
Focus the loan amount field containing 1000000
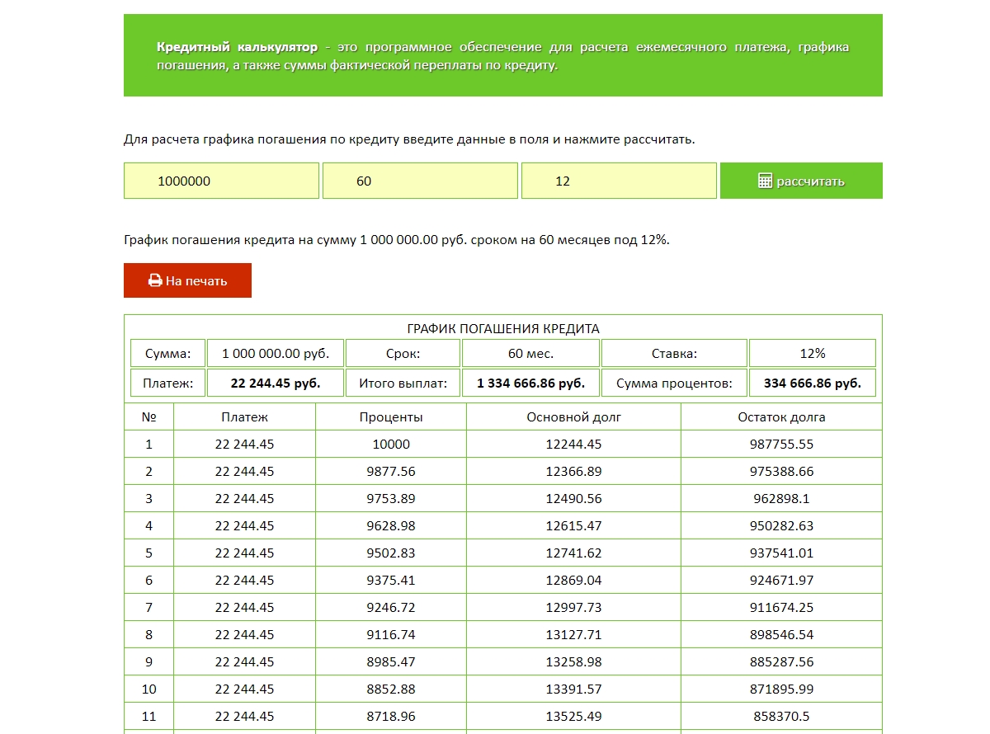click(x=221, y=181)
